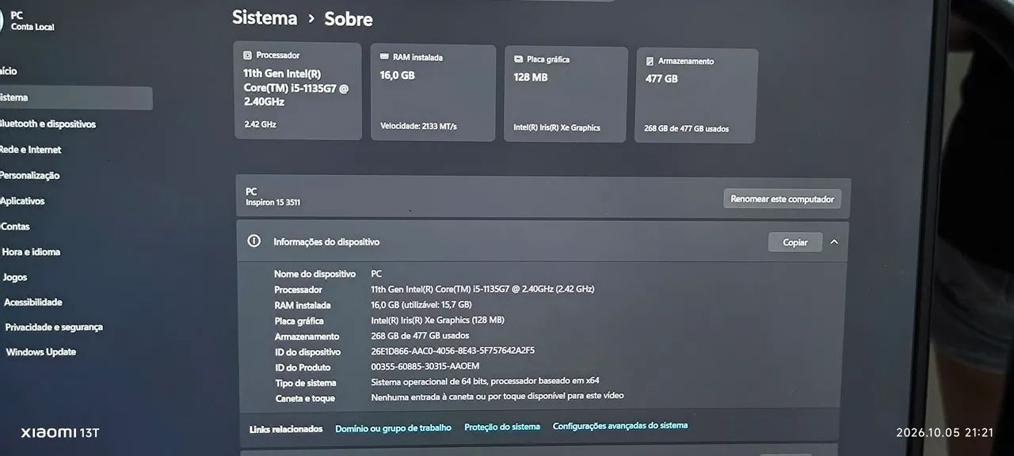Viewport: 1014px width, 456px height.
Task: Click the processor chip icon in Processador card
Action: (x=247, y=55)
